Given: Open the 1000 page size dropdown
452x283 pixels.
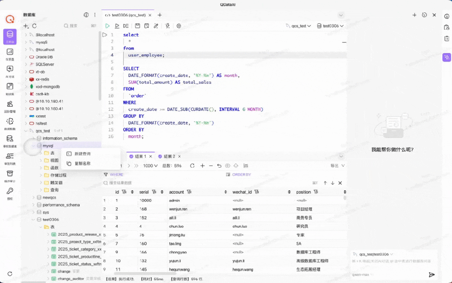Looking at the screenshot, I should 150,166.
